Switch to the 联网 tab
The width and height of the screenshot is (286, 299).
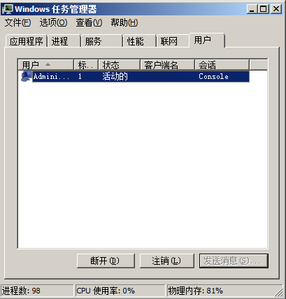point(173,41)
